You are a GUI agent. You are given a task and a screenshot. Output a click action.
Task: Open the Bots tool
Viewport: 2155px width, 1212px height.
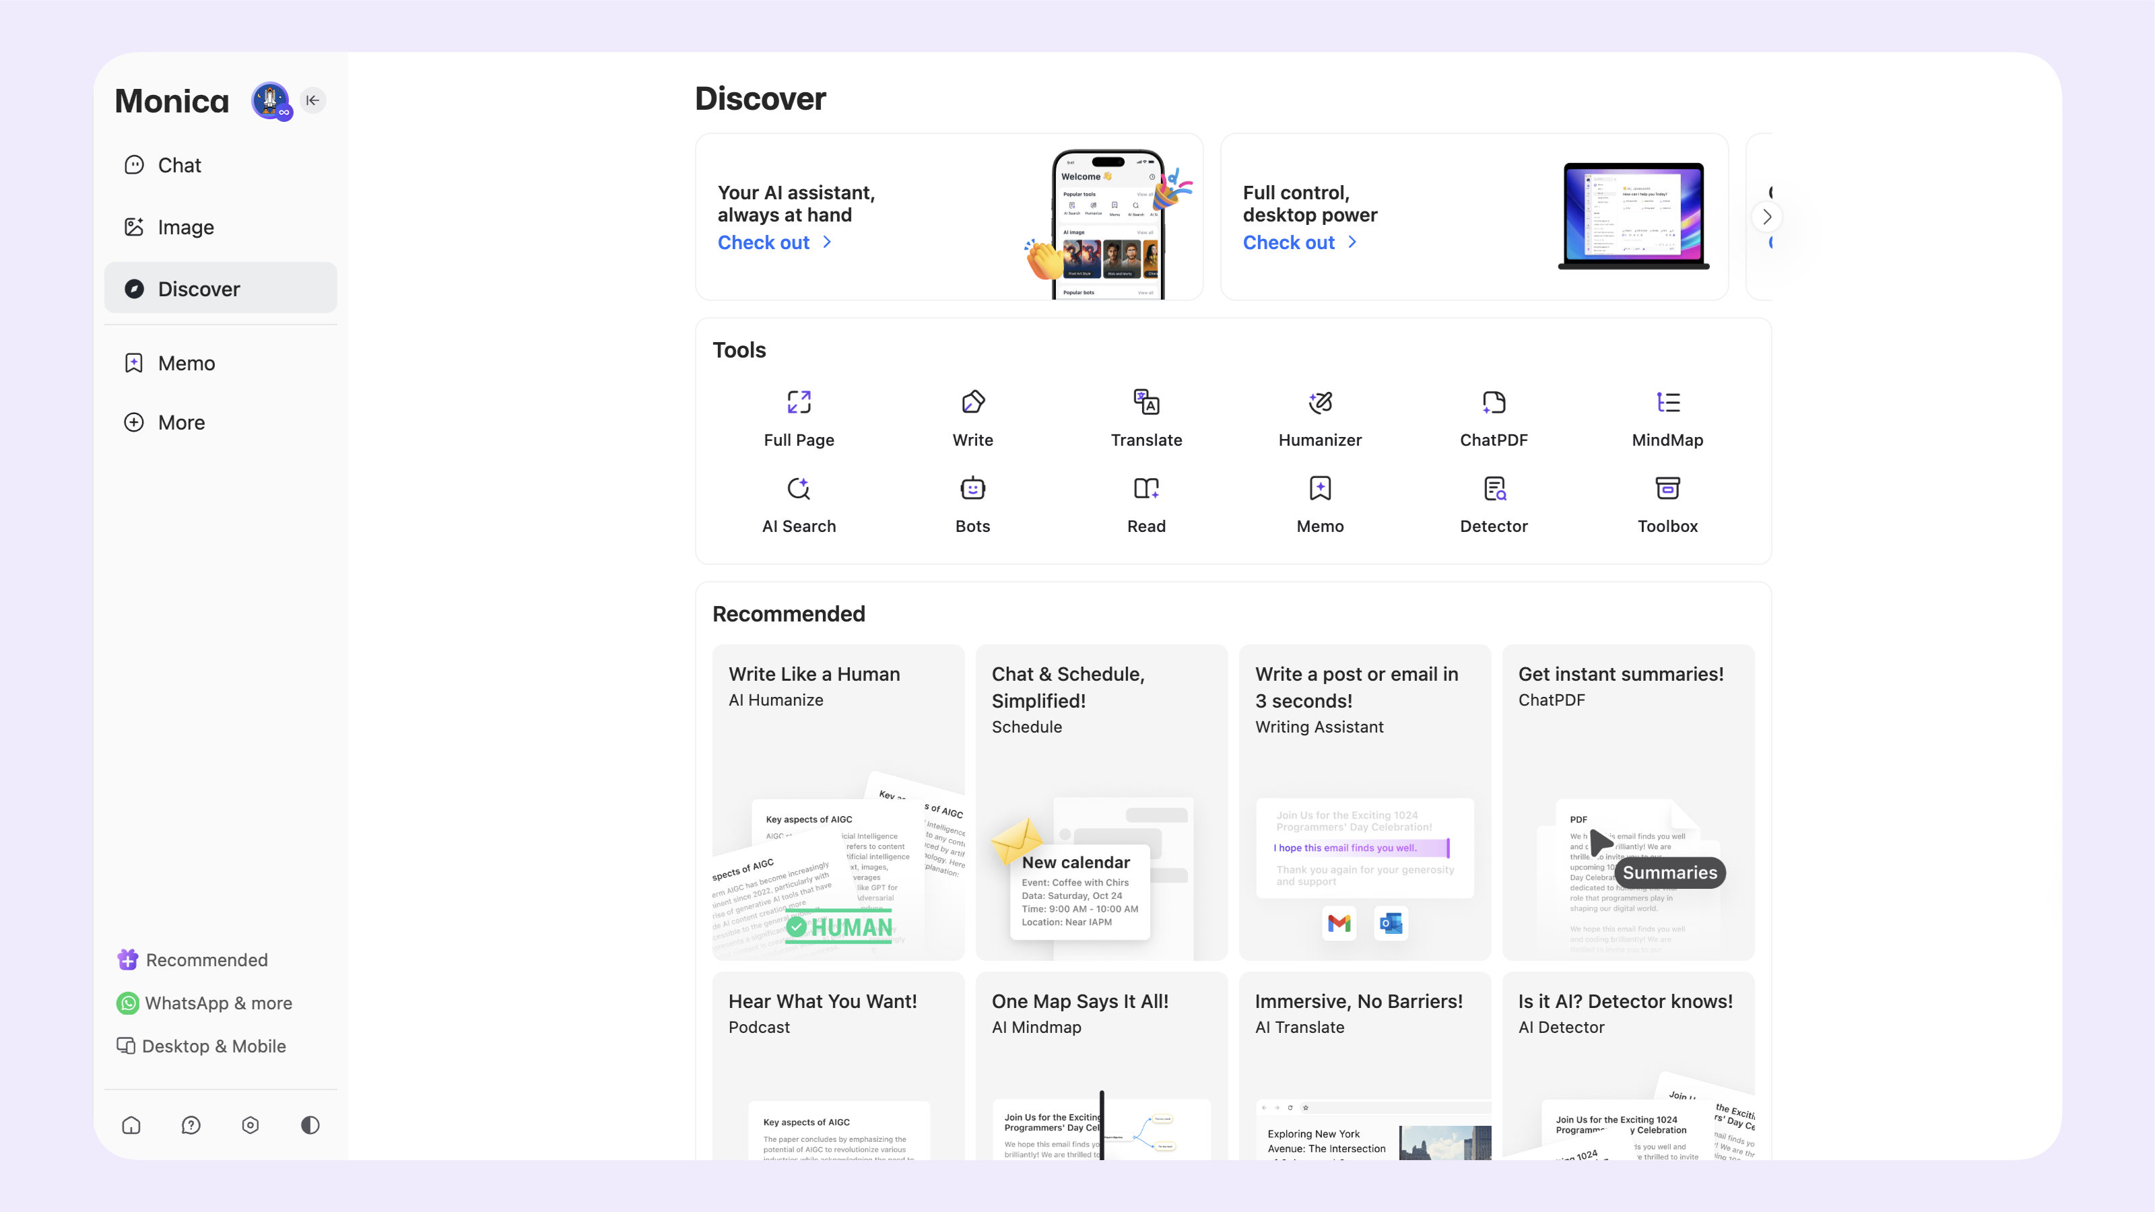point(972,504)
